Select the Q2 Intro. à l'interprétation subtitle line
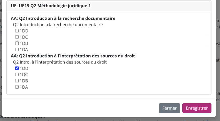This screenshot has width=220, height=121. pyautogui.click(x=60, y=62)
